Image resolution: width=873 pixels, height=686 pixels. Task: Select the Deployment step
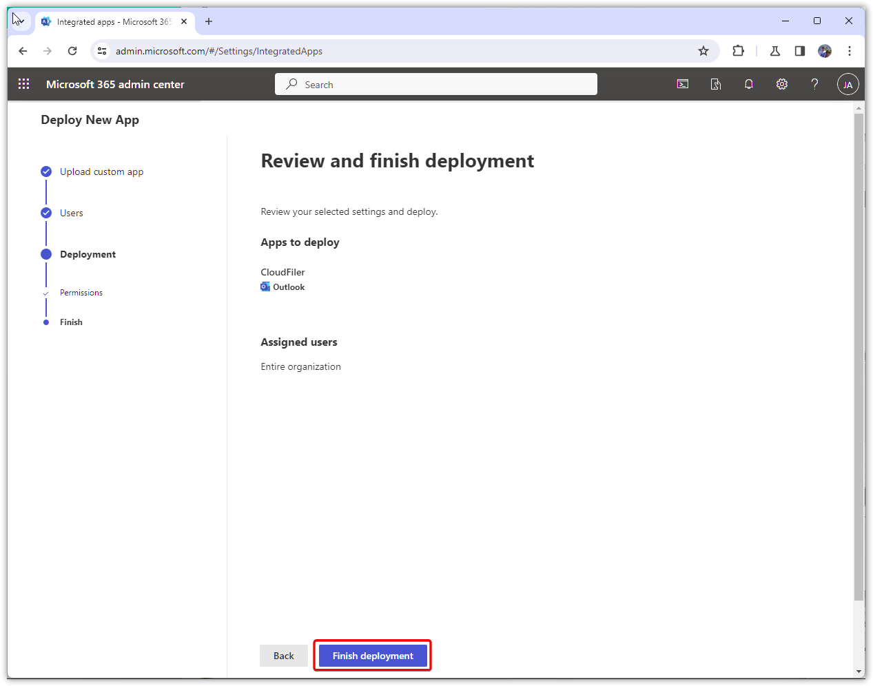(88, 254)
